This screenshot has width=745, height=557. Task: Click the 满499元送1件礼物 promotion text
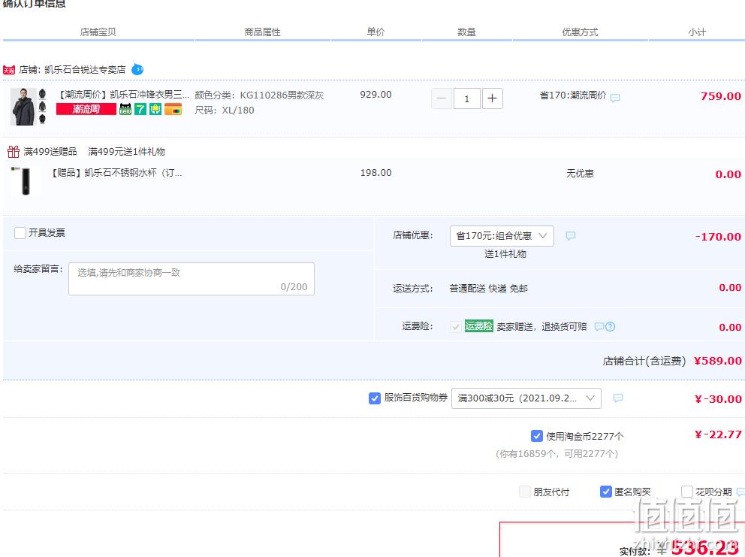126,152
